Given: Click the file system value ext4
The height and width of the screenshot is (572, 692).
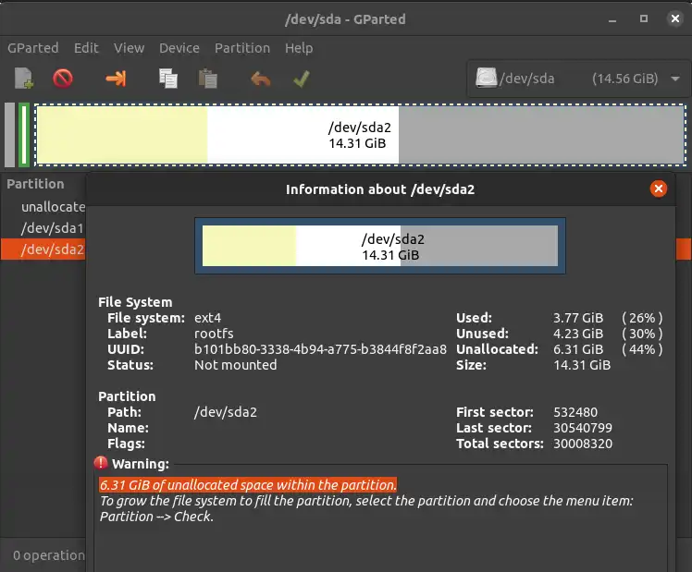Looking at the screenshot, I should tap(208, 318).
